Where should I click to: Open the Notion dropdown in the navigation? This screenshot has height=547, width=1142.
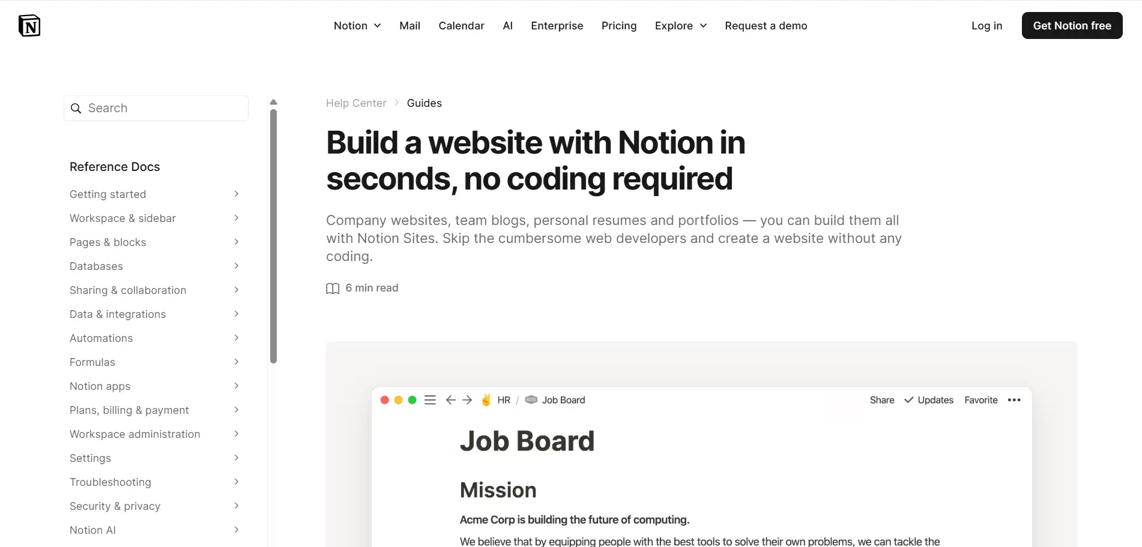point(357,26)
